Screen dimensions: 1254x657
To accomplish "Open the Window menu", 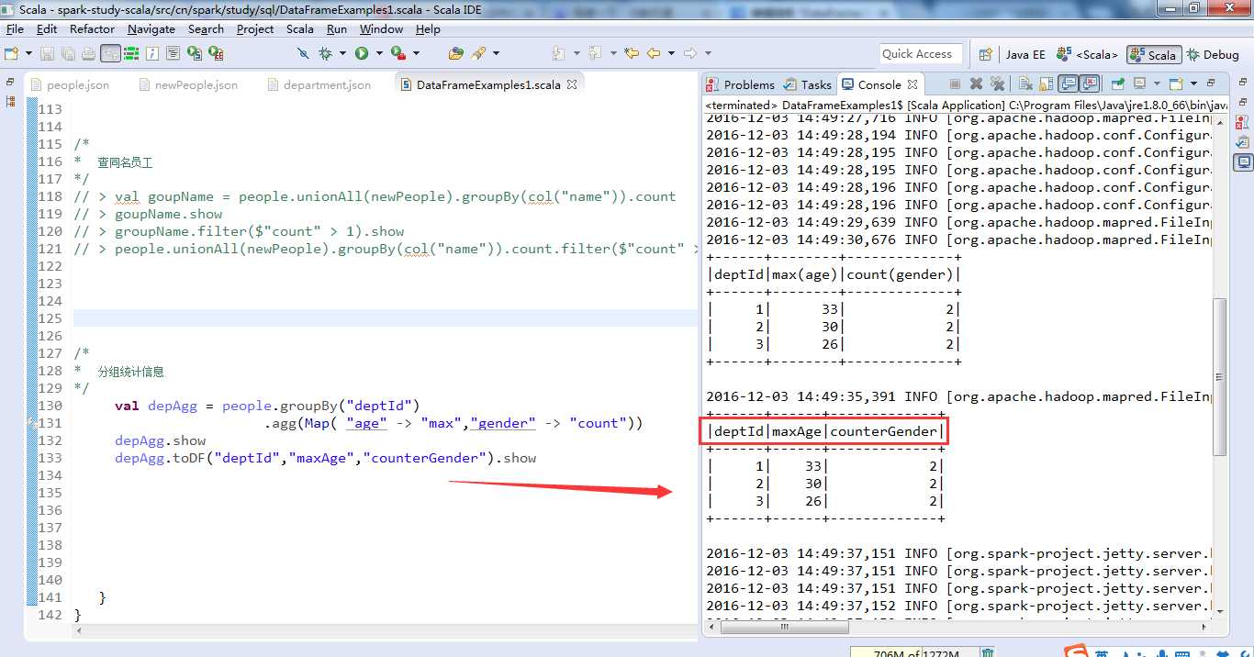I will pos(381,28).
